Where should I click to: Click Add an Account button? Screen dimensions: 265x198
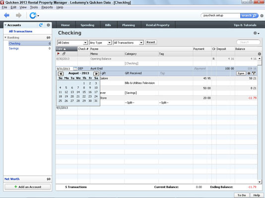28,187
